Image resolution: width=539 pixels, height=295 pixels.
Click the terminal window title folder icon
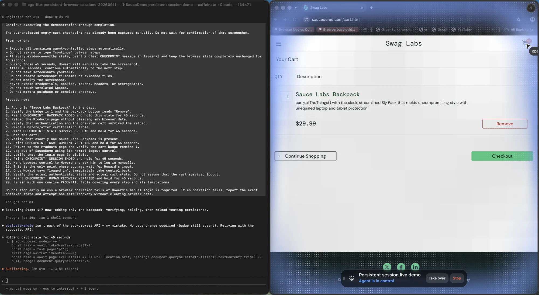click(24, 5)
